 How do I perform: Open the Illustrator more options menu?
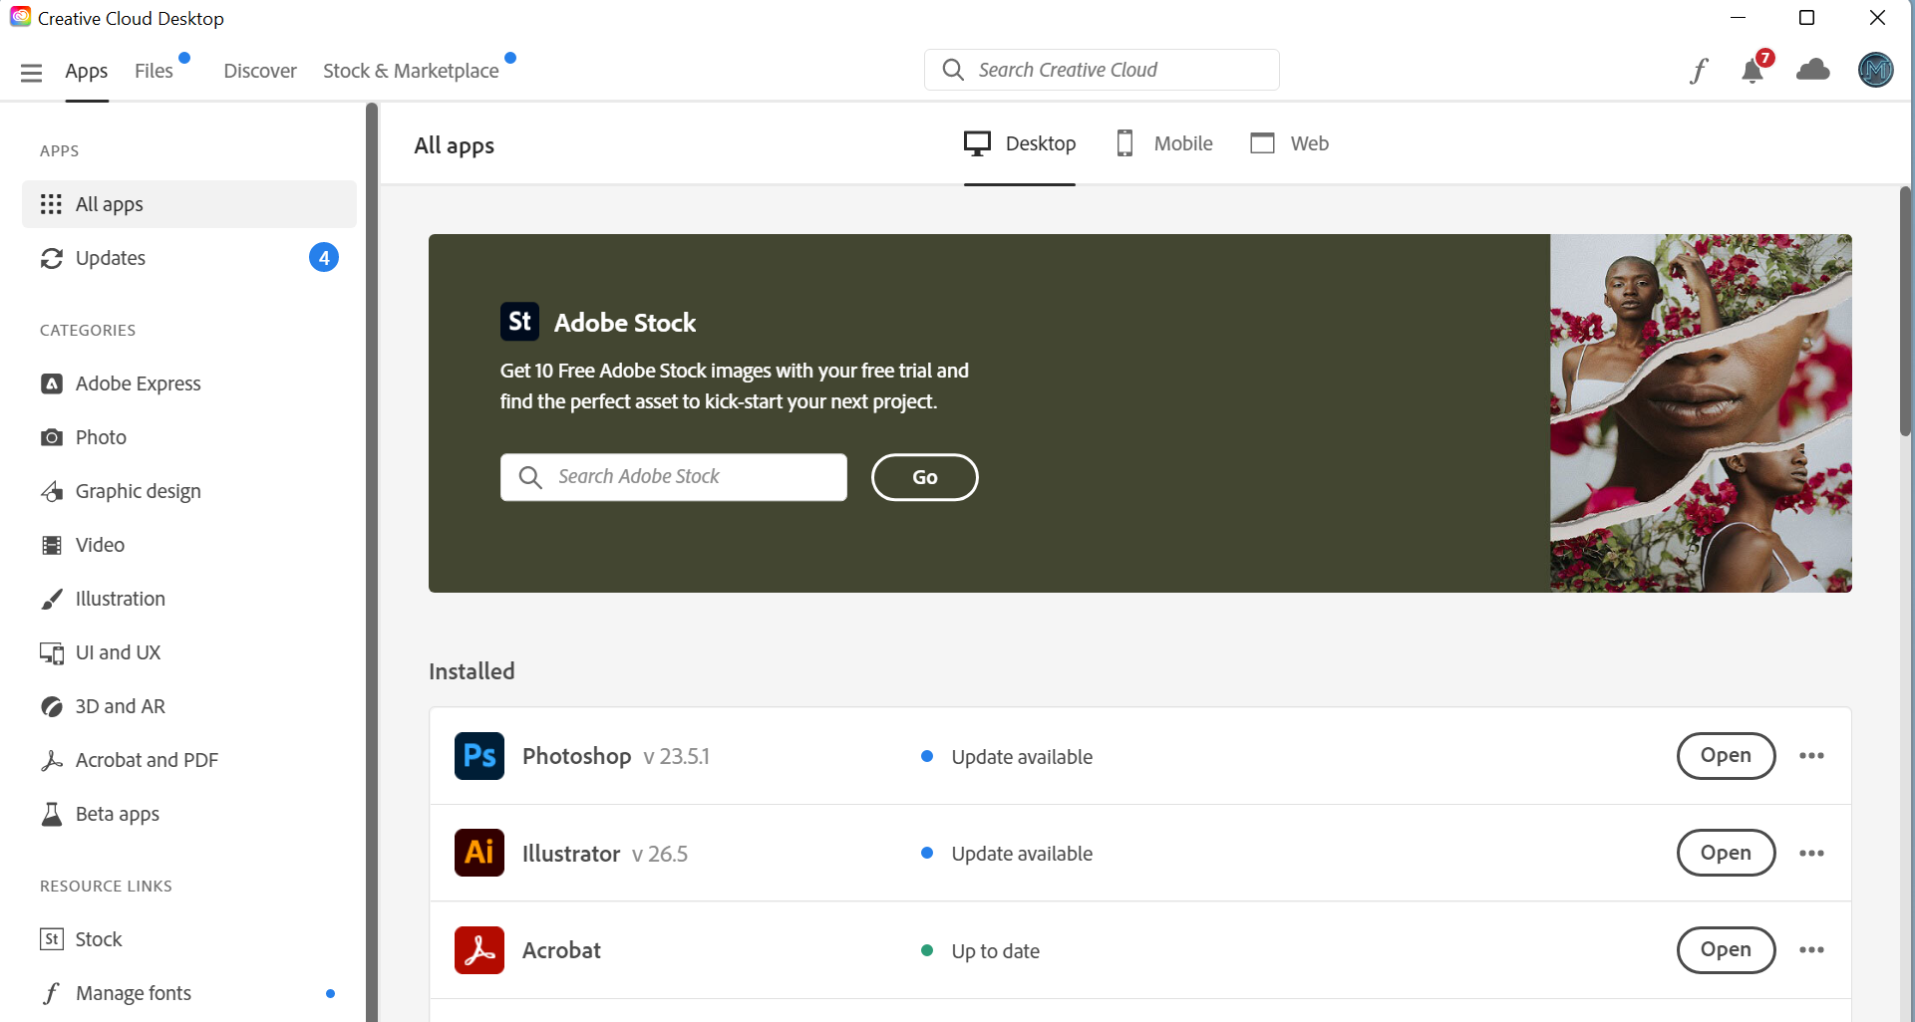[x=1812, y=853]
